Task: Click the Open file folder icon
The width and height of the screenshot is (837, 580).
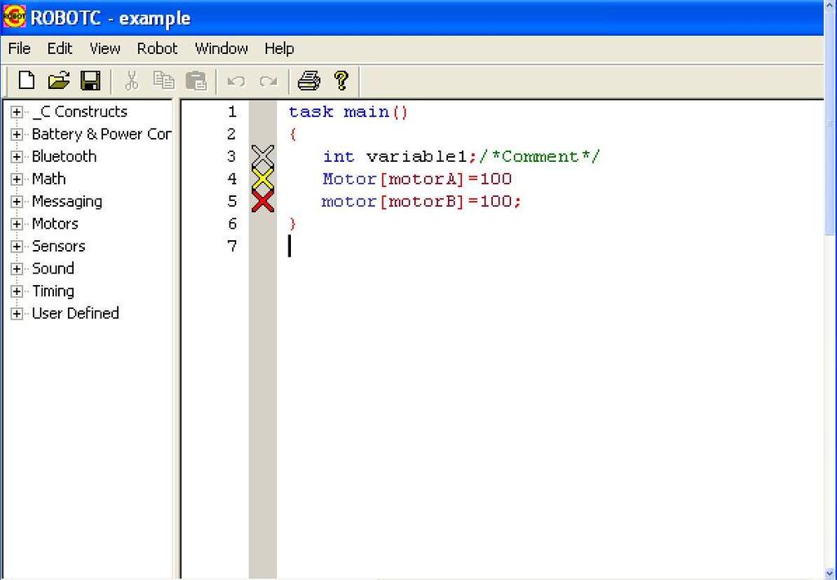Action: (59, 81)
